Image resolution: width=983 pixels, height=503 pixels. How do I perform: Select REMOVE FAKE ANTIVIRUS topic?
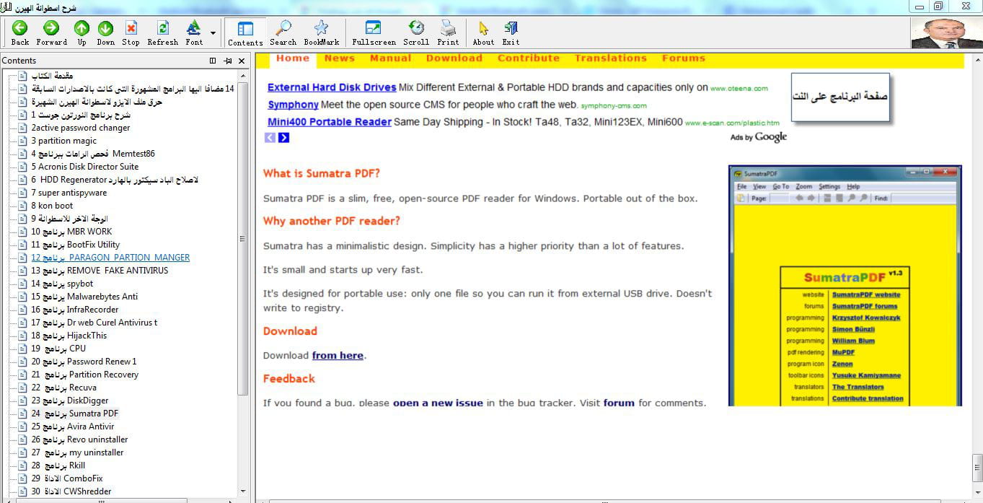click(x=100, y=271)
